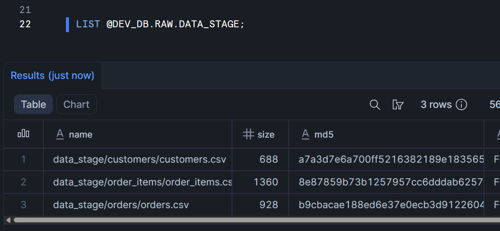Select the orders.csv name cell
The width and height of the screenshot is (500, 231).
[x=121, y=205]
